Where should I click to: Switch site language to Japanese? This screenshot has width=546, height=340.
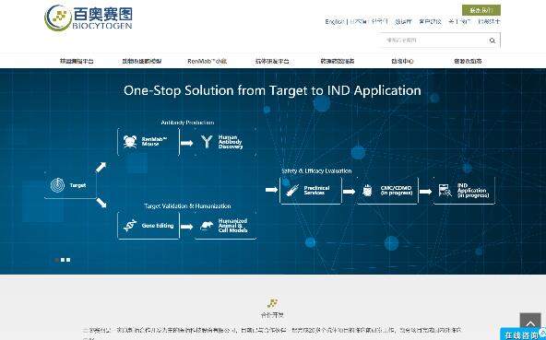pyautogui.click(x=358, y=21)
